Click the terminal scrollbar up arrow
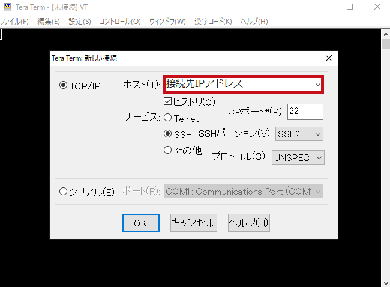This screenshot has height=287, width=390. click(386, 34)
